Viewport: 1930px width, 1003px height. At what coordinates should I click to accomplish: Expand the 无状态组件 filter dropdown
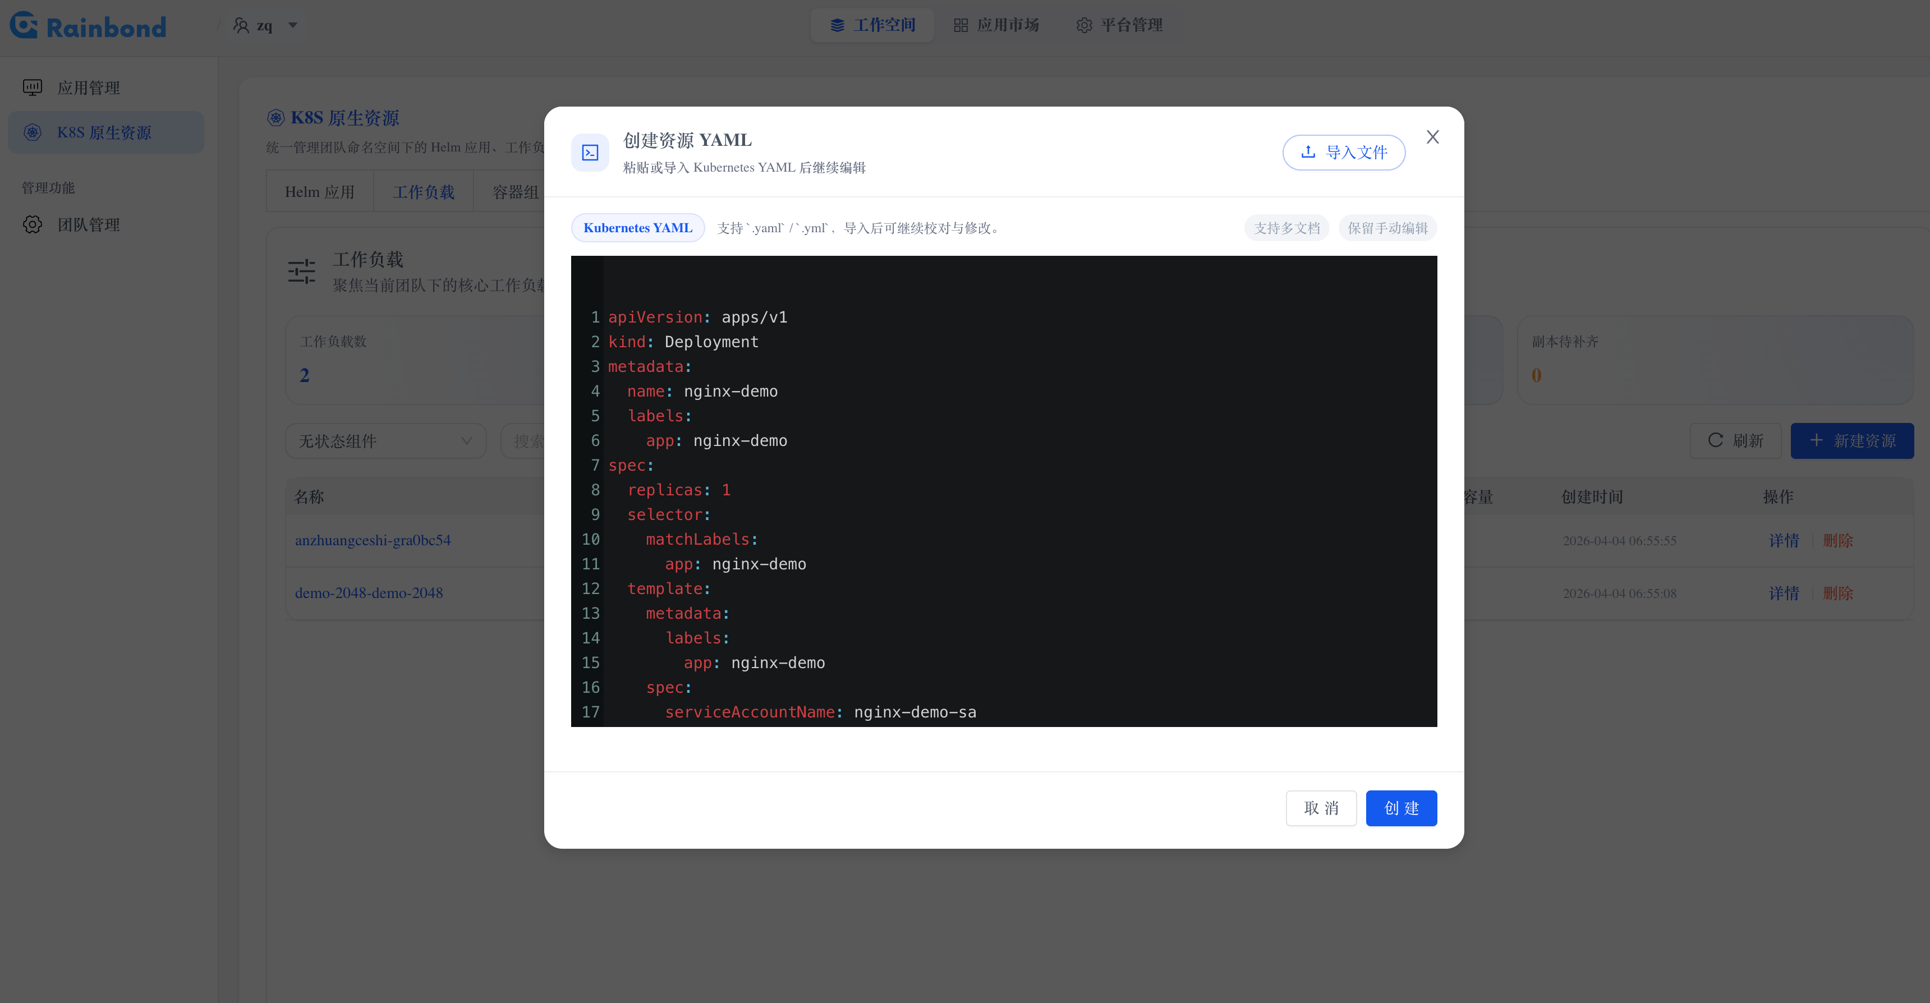pos(386,440)
